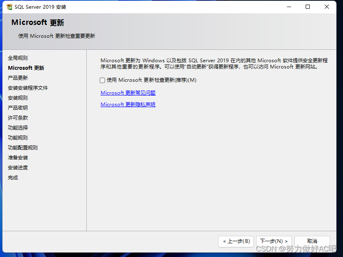343x257 pixels.
Task: Select the 安装进度 step in sidebar
Action: pyautogui.click(x=18, y=168)
